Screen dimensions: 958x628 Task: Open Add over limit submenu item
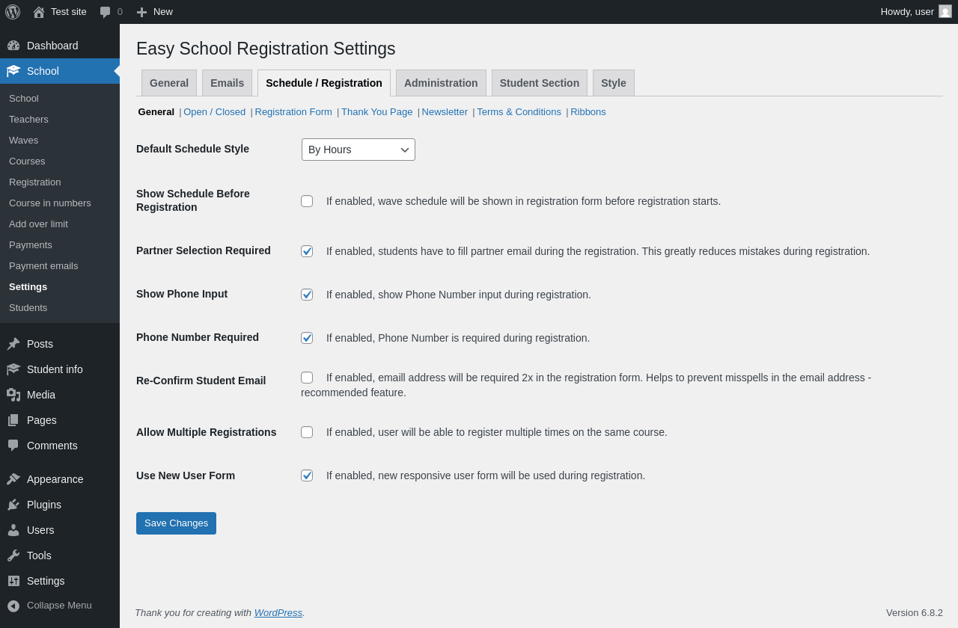coord(60,224)
